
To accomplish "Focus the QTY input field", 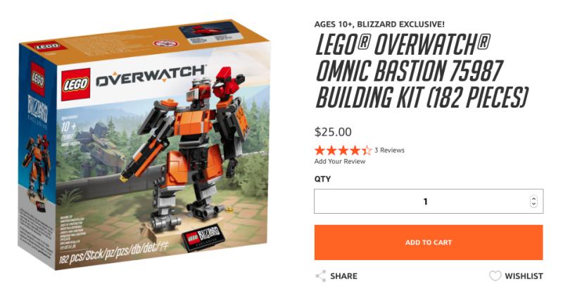I will pos(429,201).
